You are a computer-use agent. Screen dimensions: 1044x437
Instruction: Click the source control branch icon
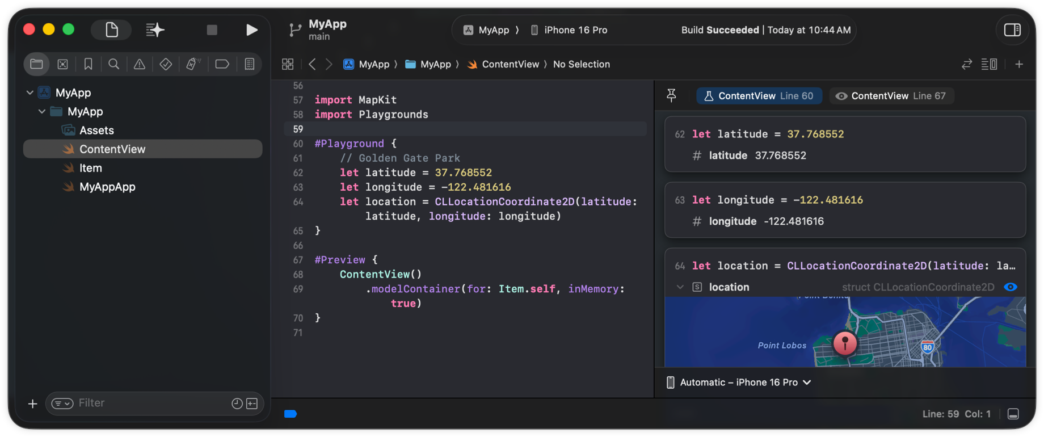(x=294, y=30)
